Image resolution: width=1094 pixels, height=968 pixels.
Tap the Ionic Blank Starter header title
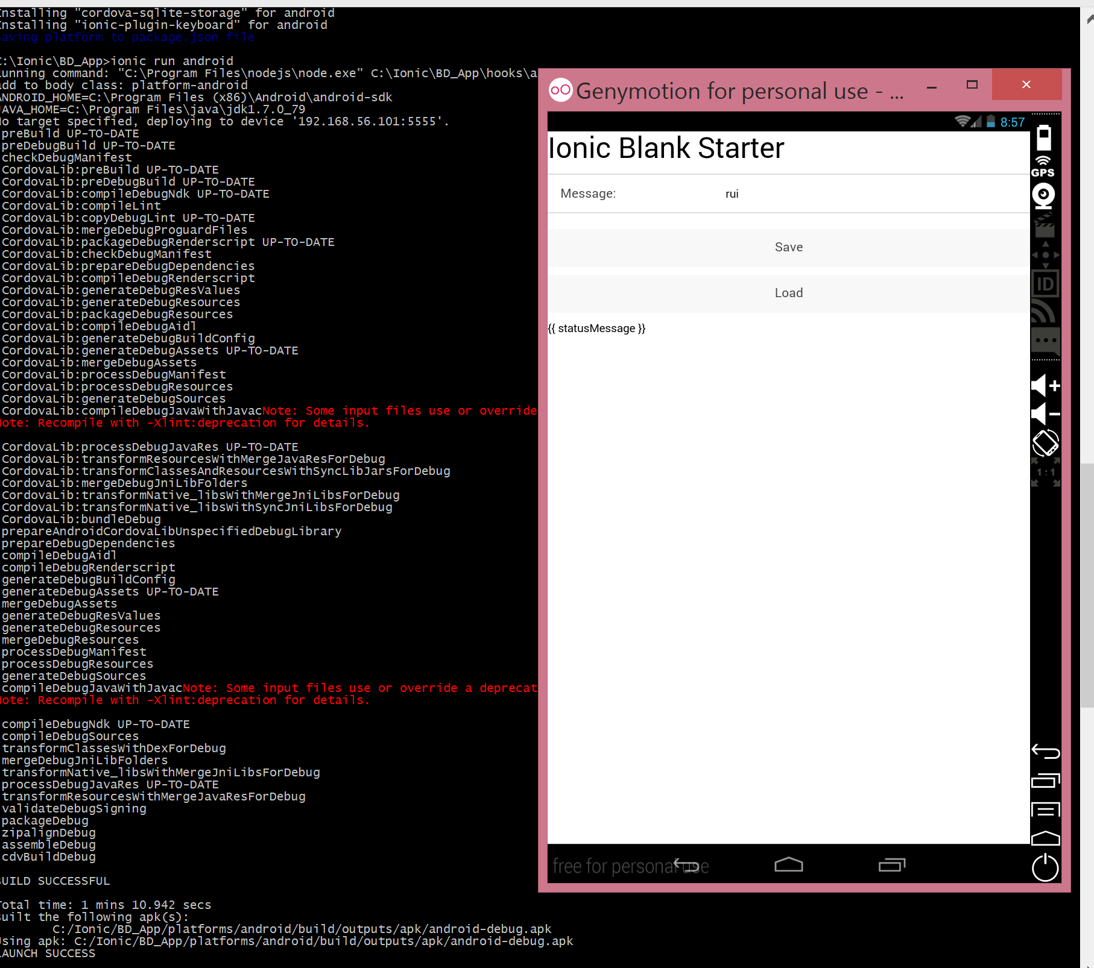pos(666,148)
